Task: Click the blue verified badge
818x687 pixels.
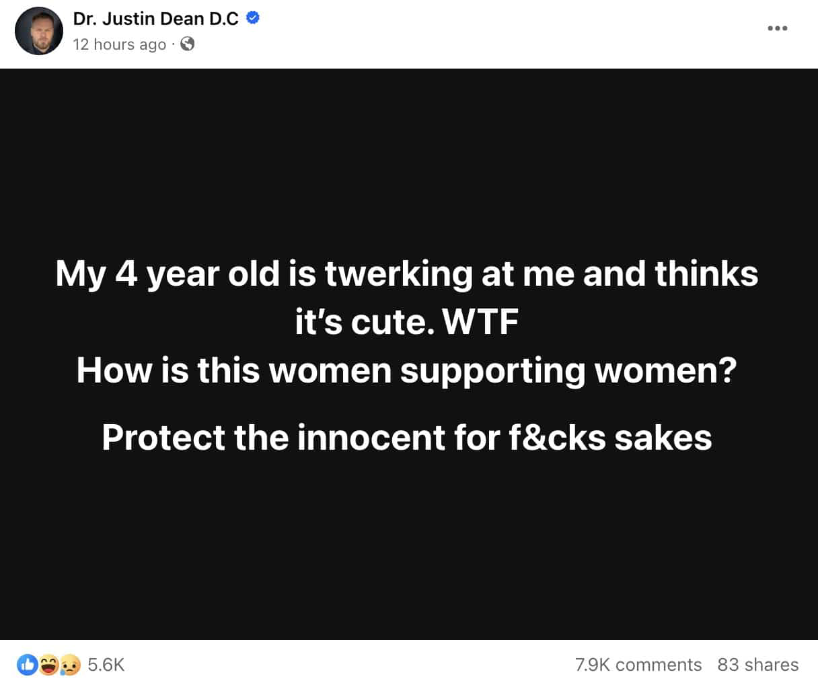Action: pos(253,19)
